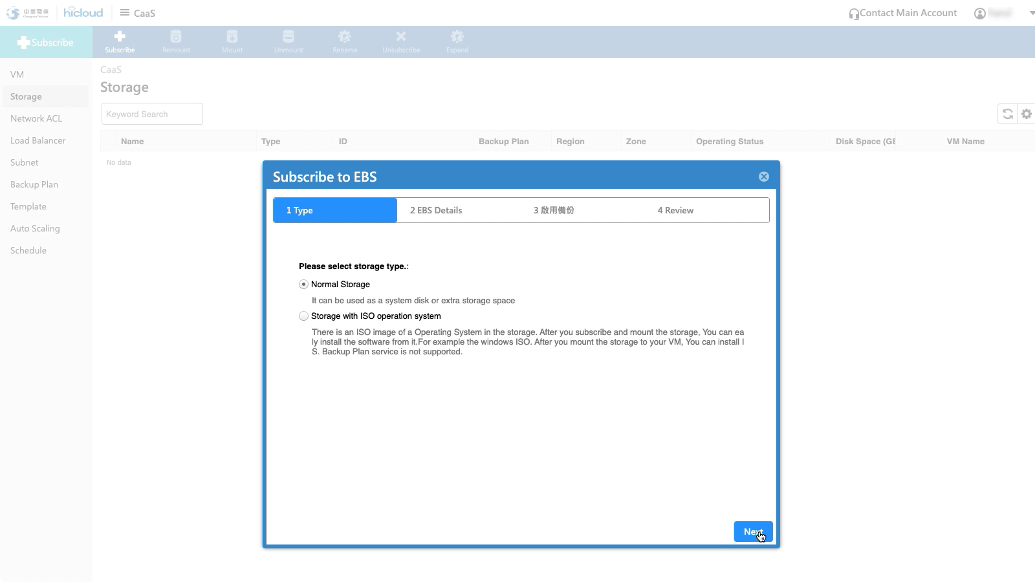This screenshot has height=582, width=1035.
Task: Select the Normal Storage radio button
Action: (x=303, y=285)
